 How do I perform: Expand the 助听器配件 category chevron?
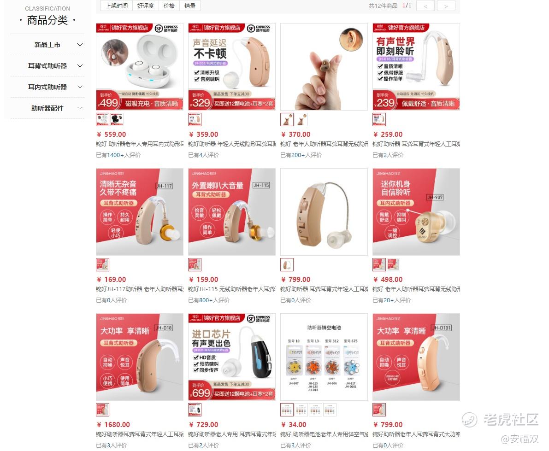[x=80, y=108]
